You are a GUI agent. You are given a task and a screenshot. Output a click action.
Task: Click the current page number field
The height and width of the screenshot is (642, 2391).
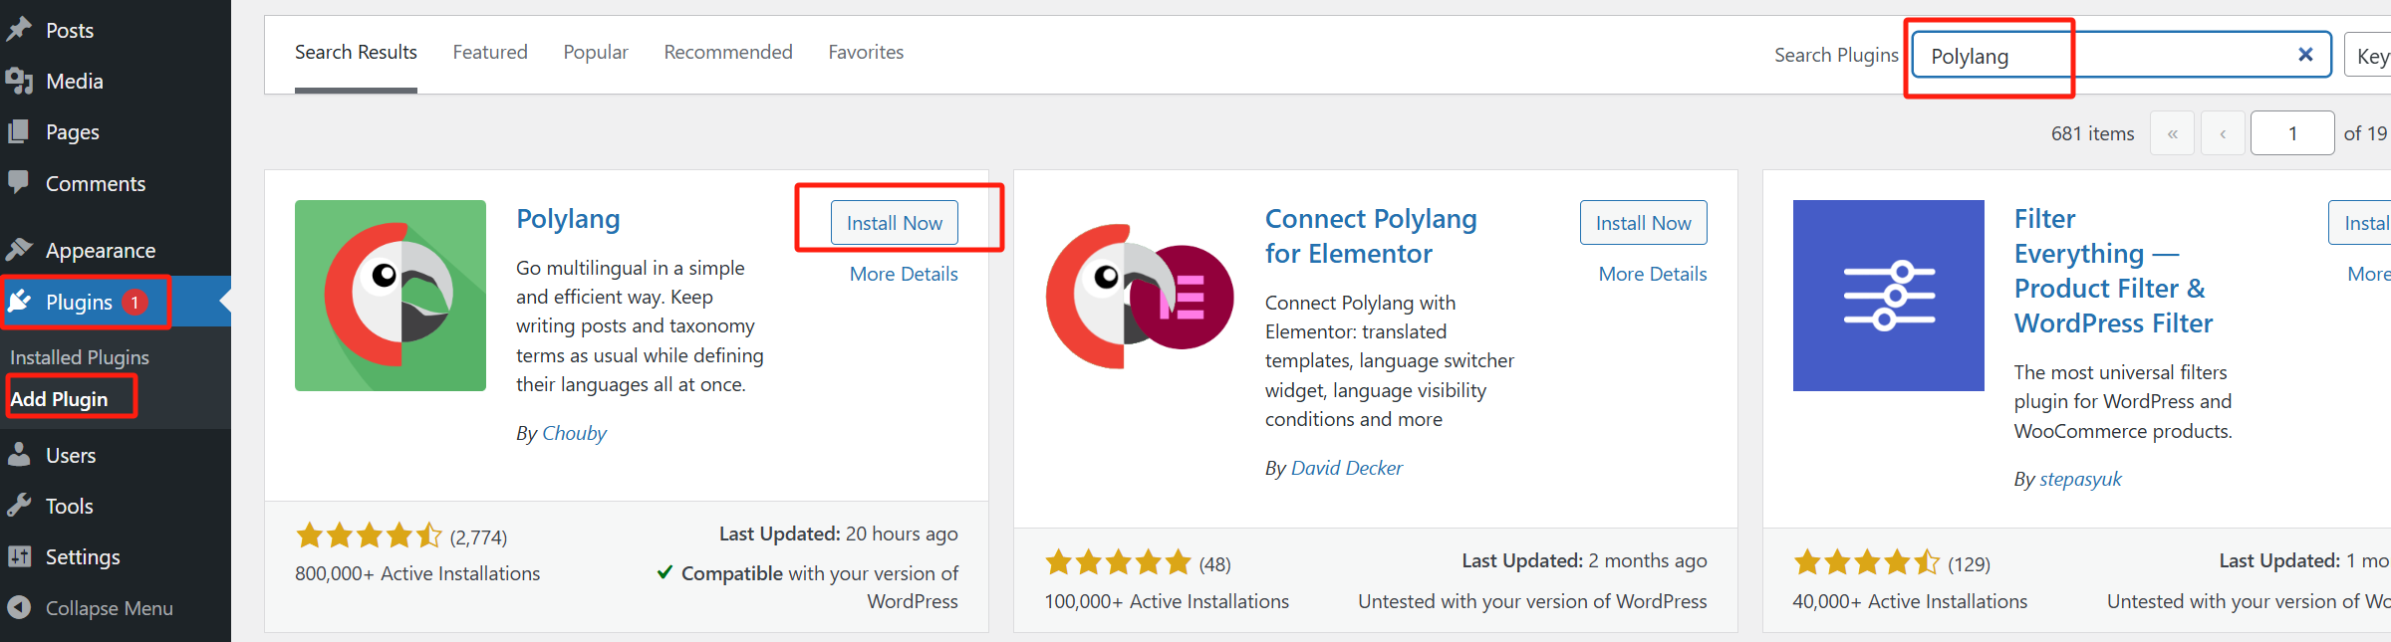point(2291,133)
